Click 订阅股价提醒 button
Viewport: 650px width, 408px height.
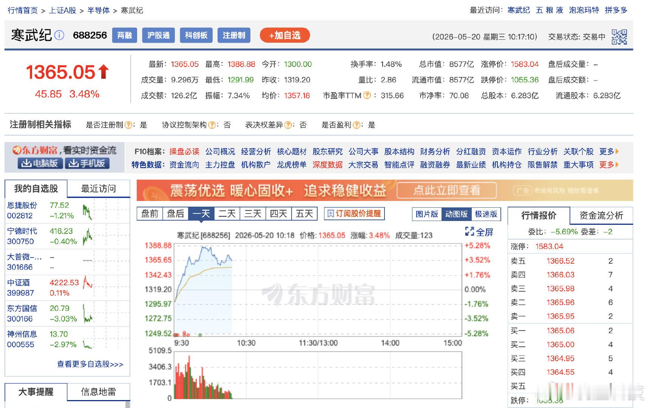pos(354,213)
